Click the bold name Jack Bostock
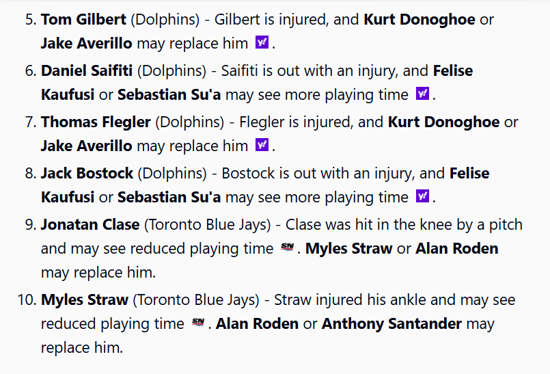550x374 pixels. coord(87,173)
